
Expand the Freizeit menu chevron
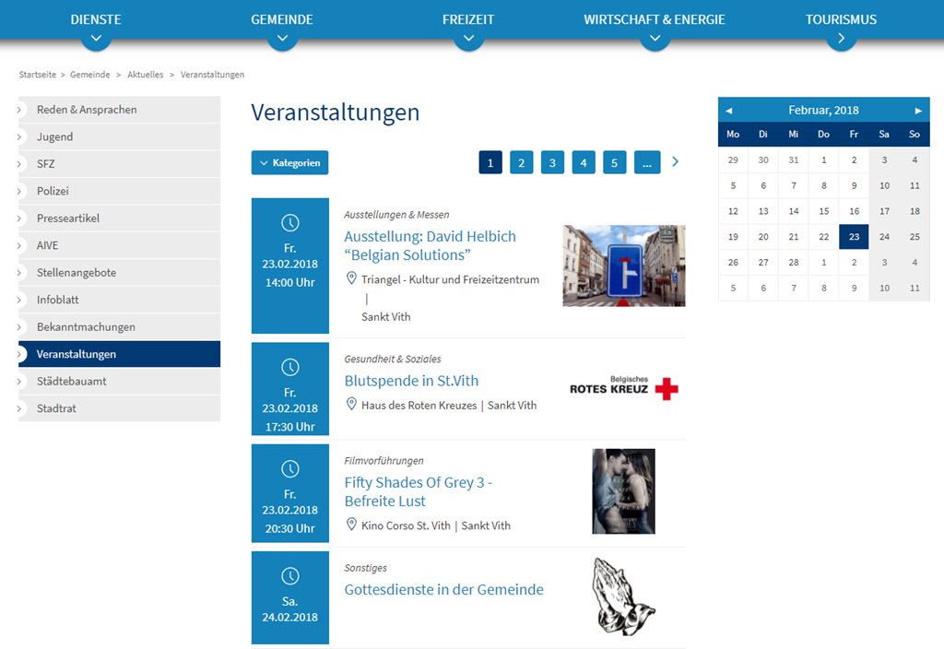(468, 39)
